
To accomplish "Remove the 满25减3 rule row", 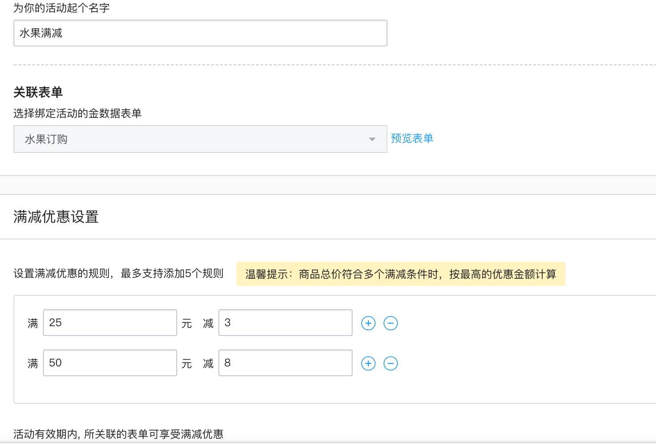I will (391, 323).
